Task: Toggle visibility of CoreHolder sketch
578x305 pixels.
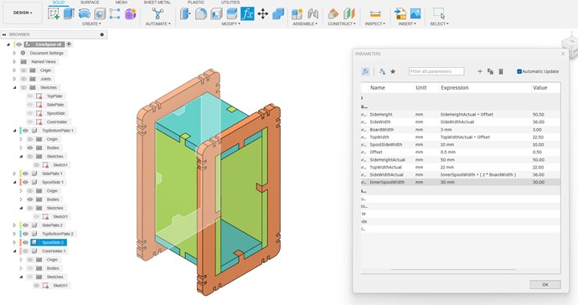Action: point(30,121)
